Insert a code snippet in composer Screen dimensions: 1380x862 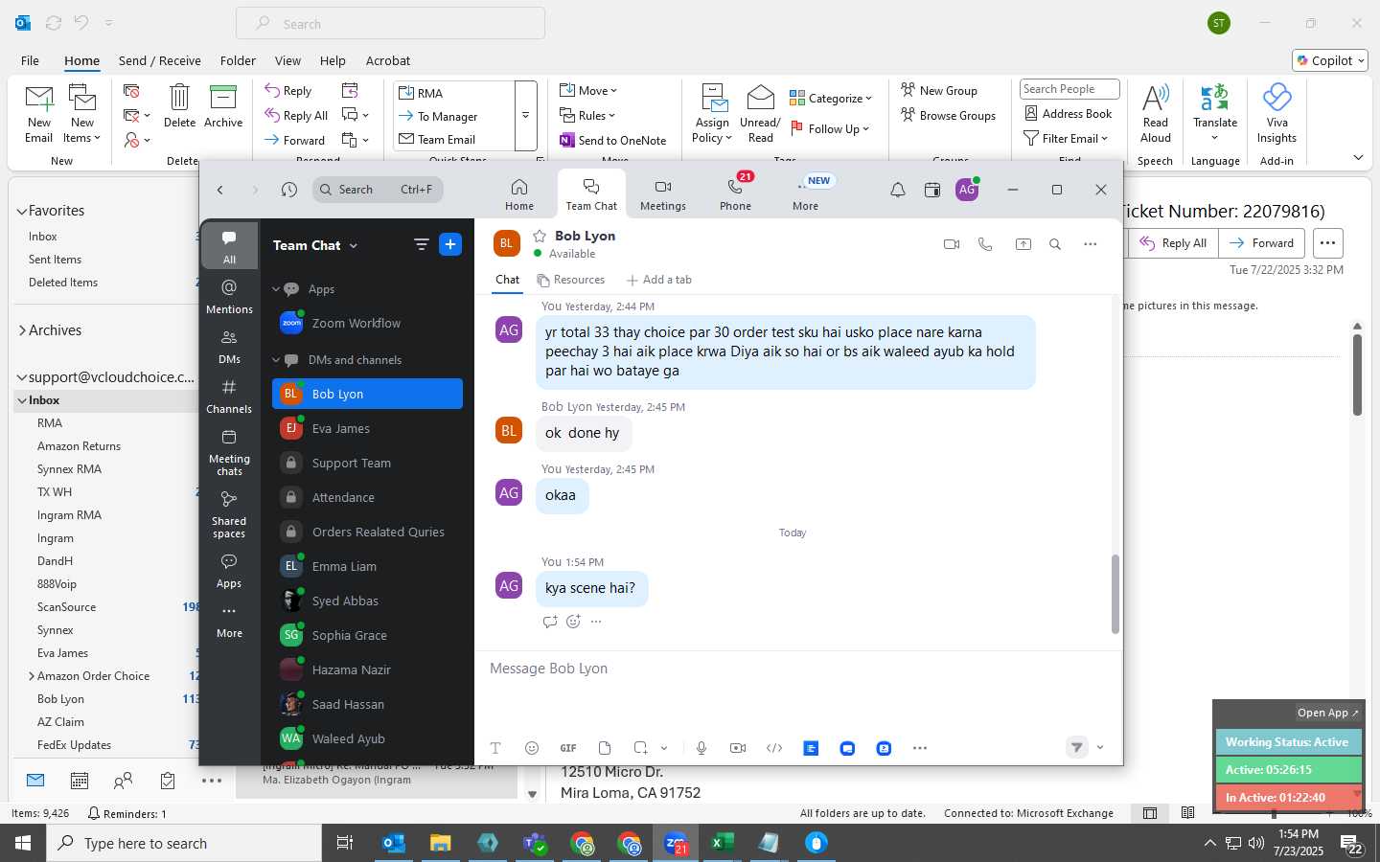coord(774,748)
